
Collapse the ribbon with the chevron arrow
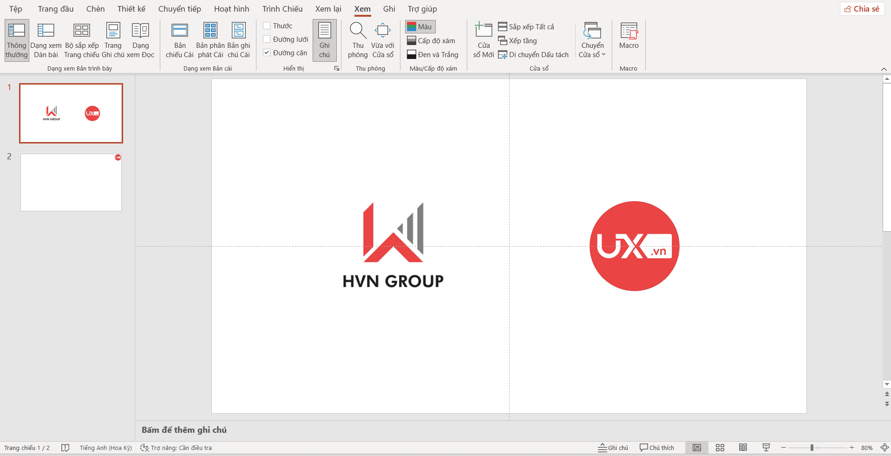tap(884, 69)
